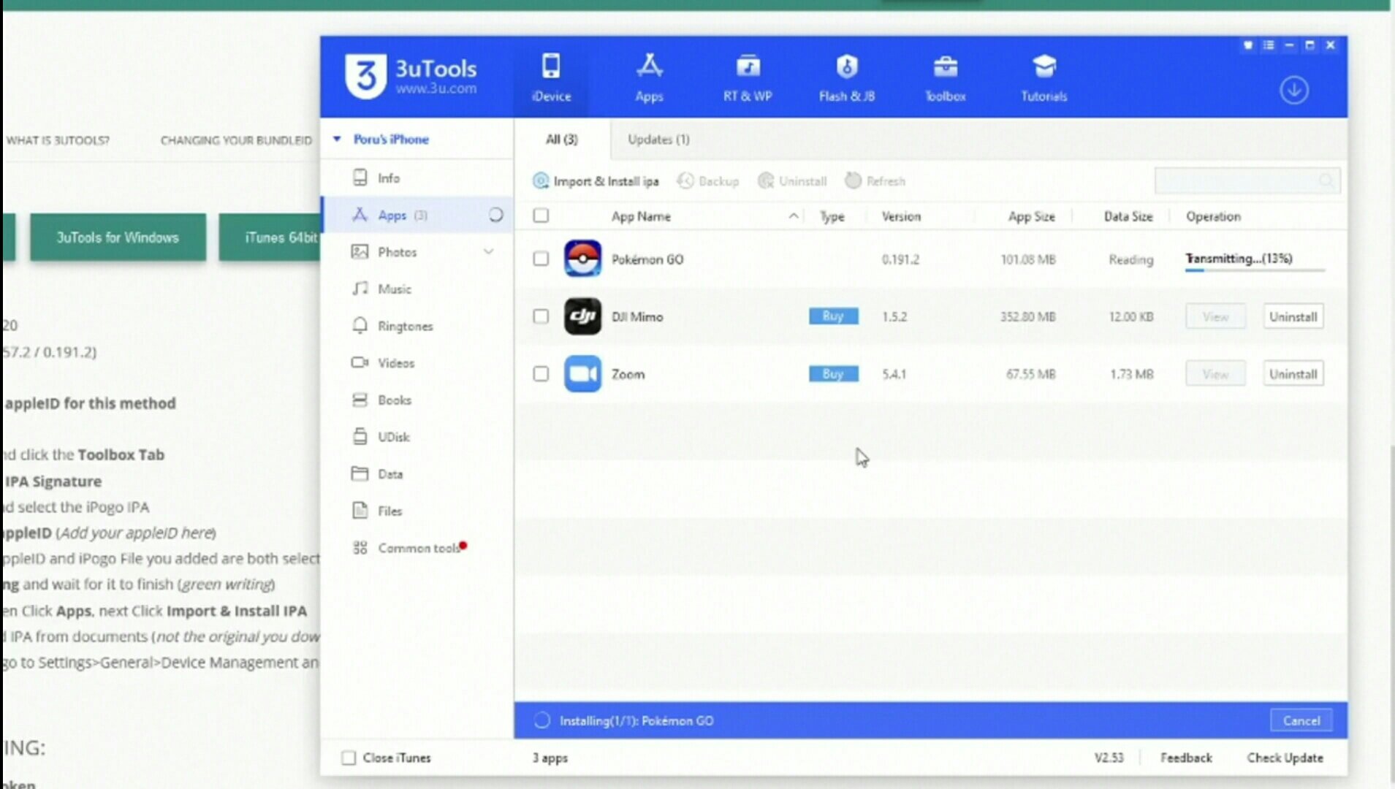Open the Tutorials section
Image resolution: width=1395 pixels, height=789 pixels.
coord(1044,77)
